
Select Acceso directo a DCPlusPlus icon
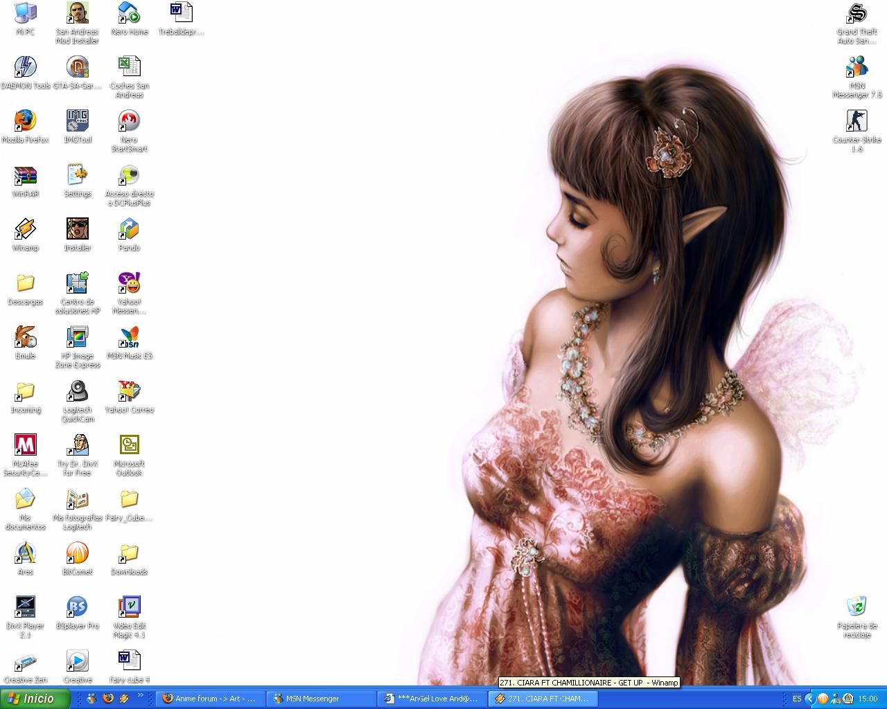[130, 185]
